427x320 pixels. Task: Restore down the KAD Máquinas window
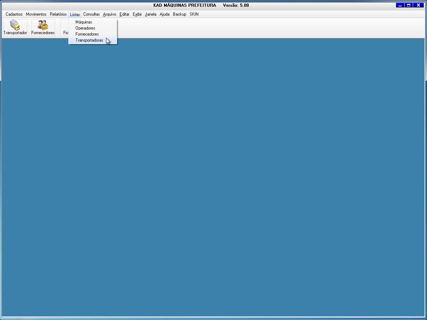coord(409,5)
